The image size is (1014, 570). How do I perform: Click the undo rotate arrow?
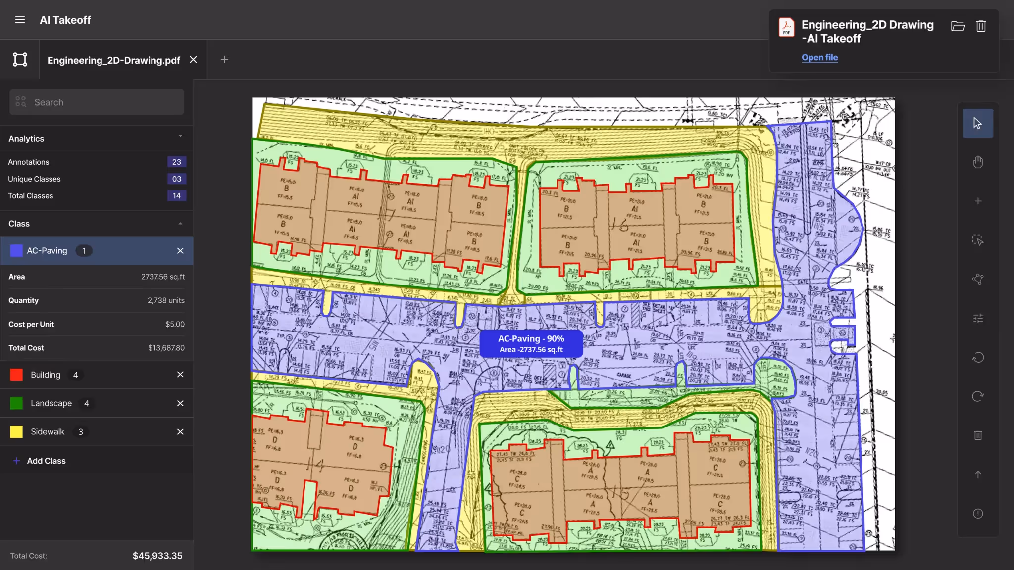point(977,357)
